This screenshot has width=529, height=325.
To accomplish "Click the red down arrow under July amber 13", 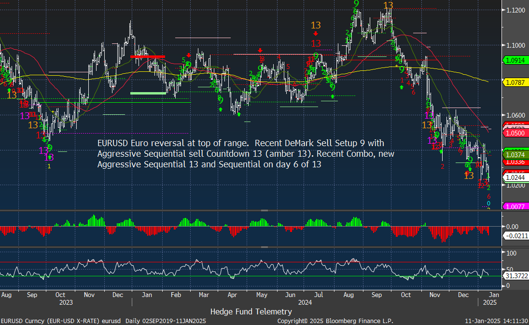I will point(316,34).
